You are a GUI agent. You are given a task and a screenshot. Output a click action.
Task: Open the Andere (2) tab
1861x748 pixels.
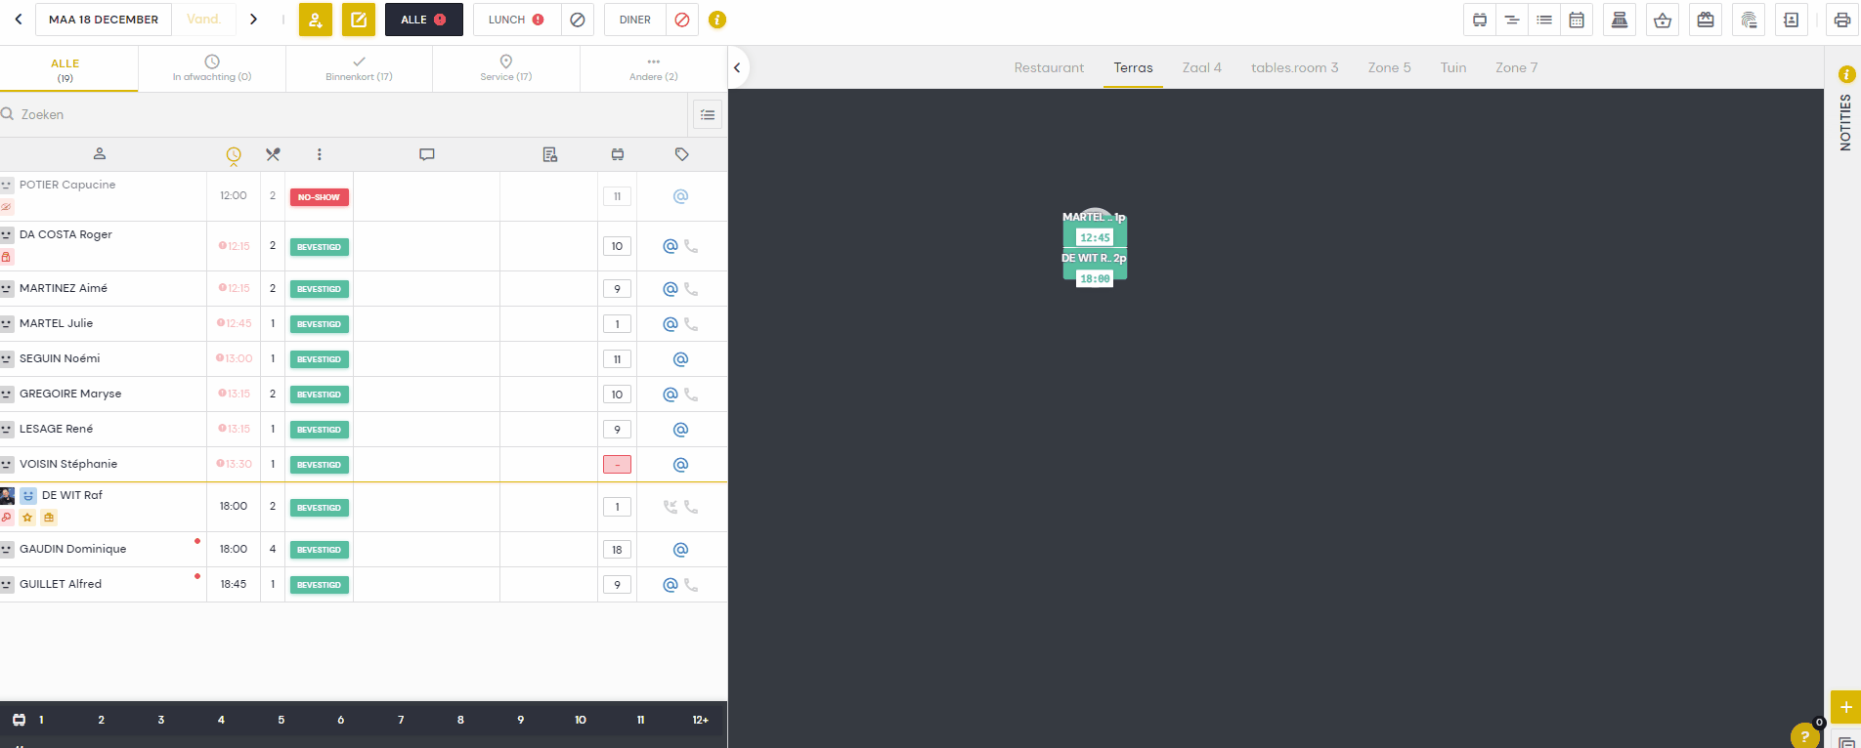654,69
